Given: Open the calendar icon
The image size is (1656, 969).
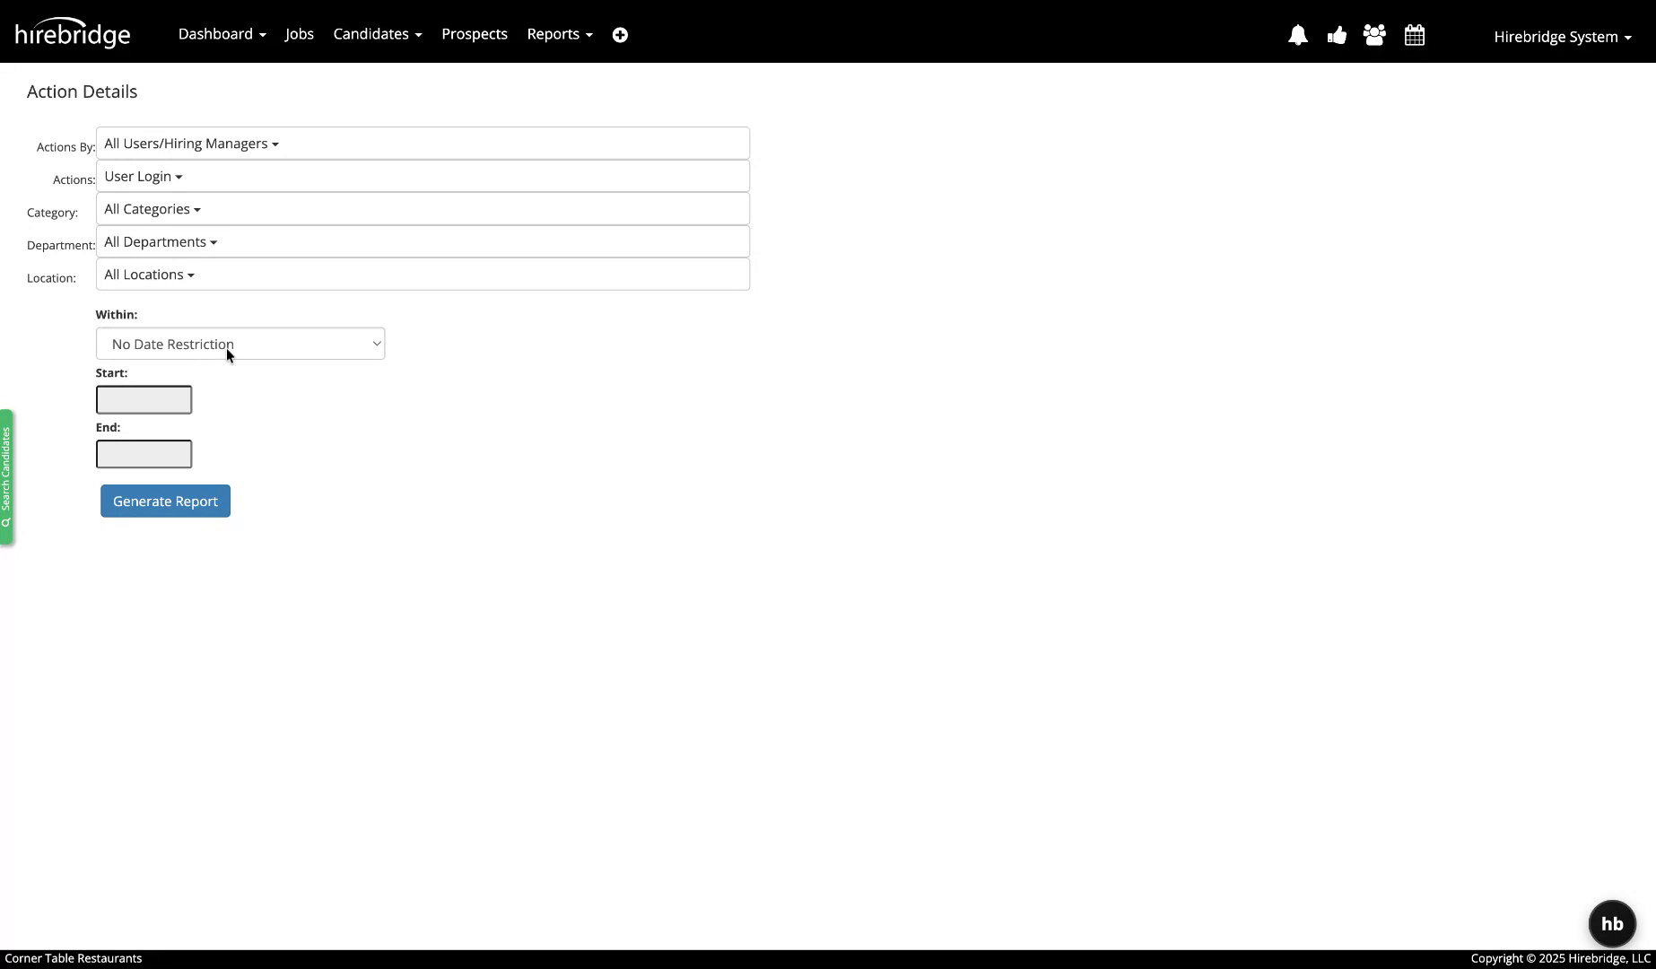Looking at the screenshot, I should [1414, 35].
